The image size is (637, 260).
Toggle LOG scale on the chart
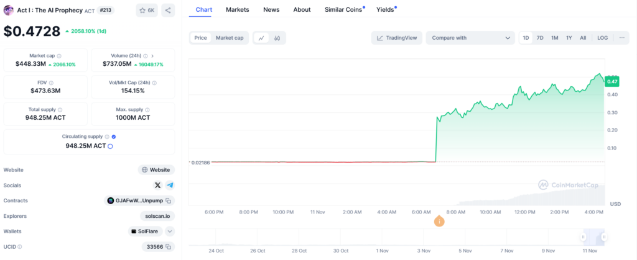click(x=602, y=38)
